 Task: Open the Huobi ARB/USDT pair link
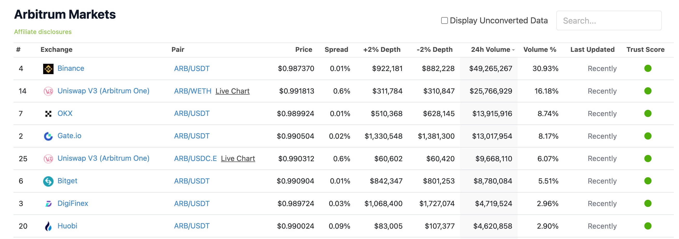[192, 226]
